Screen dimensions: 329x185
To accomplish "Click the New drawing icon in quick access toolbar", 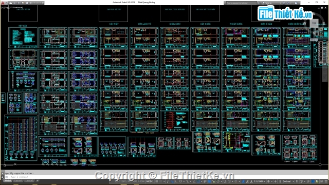I will (10, 3).
